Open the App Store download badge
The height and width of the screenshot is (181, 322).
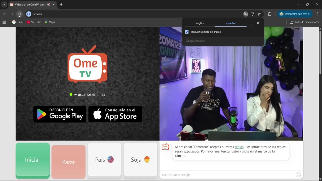point(115,114)
